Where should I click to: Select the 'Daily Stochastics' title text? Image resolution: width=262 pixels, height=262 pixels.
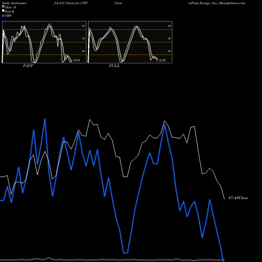[14, 3]
